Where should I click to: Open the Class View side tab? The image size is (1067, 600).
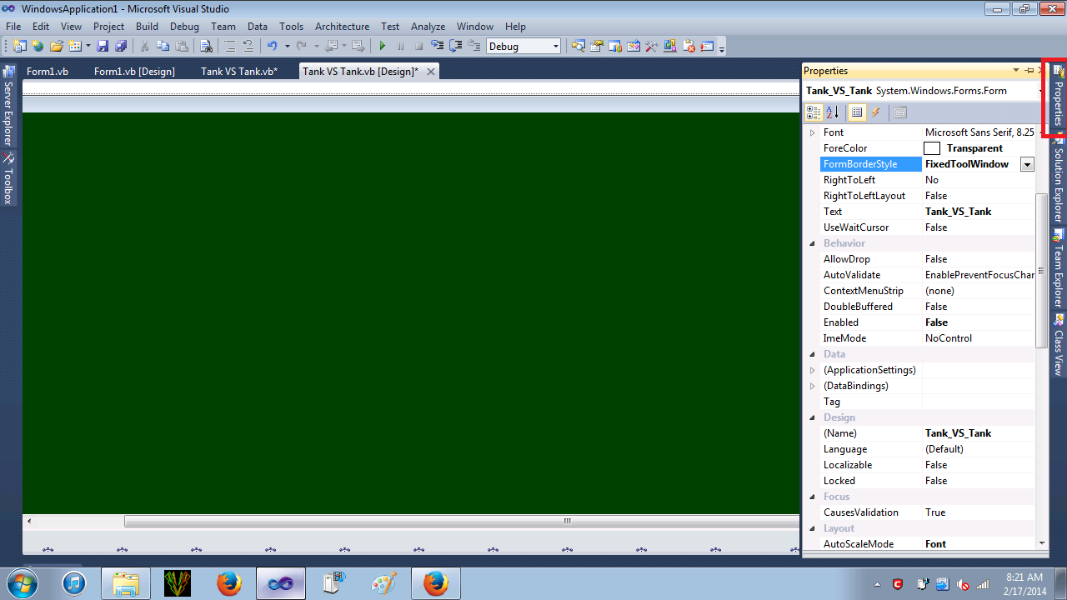coord(1059,344)
